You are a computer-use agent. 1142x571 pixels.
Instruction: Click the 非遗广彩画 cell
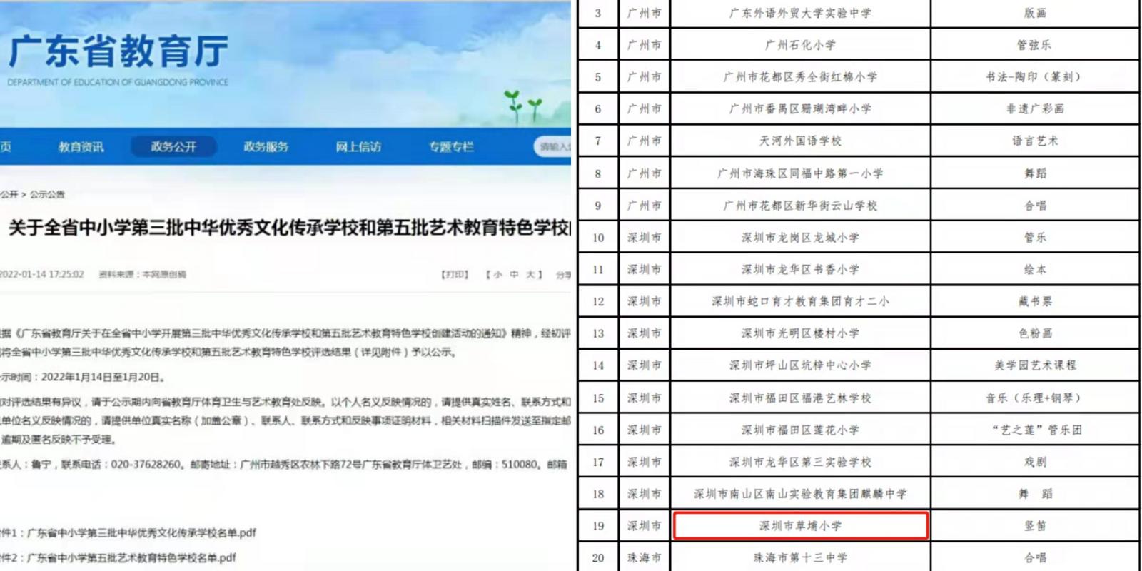1035,109
